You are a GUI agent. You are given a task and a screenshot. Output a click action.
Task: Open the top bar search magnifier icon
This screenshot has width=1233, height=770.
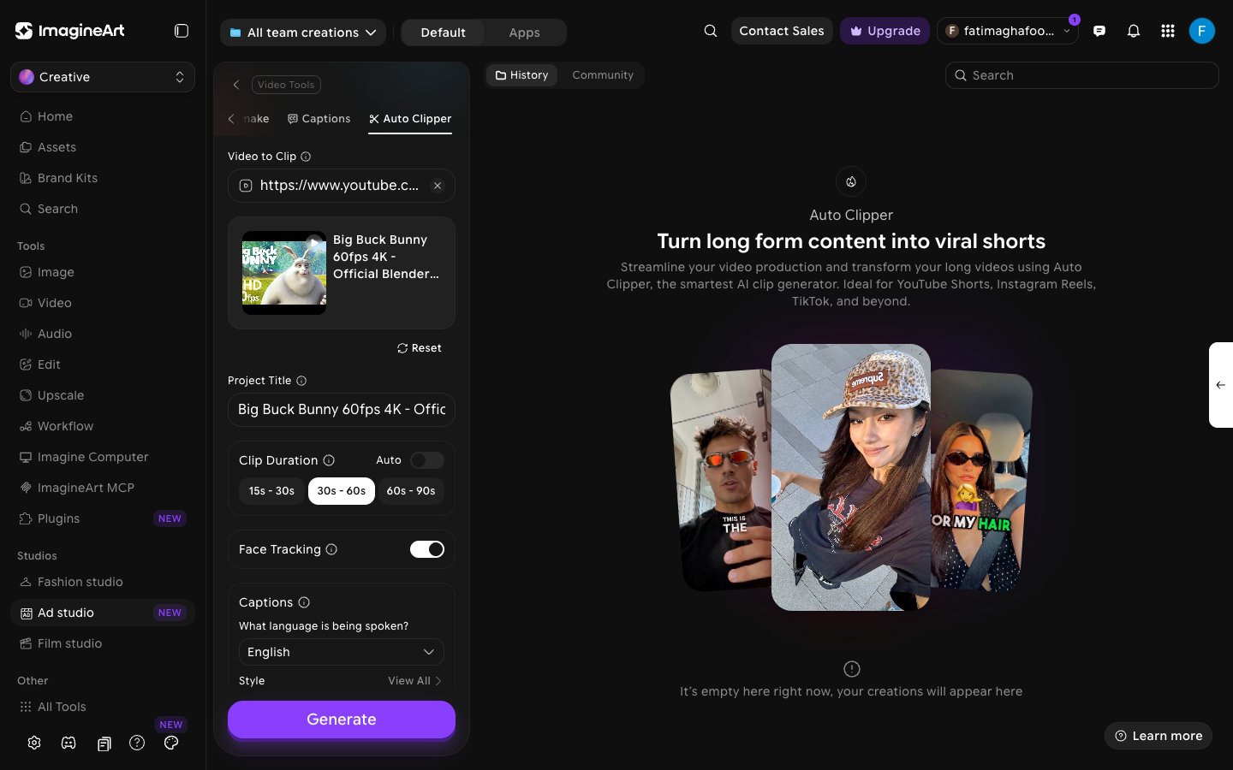point(711,31)
